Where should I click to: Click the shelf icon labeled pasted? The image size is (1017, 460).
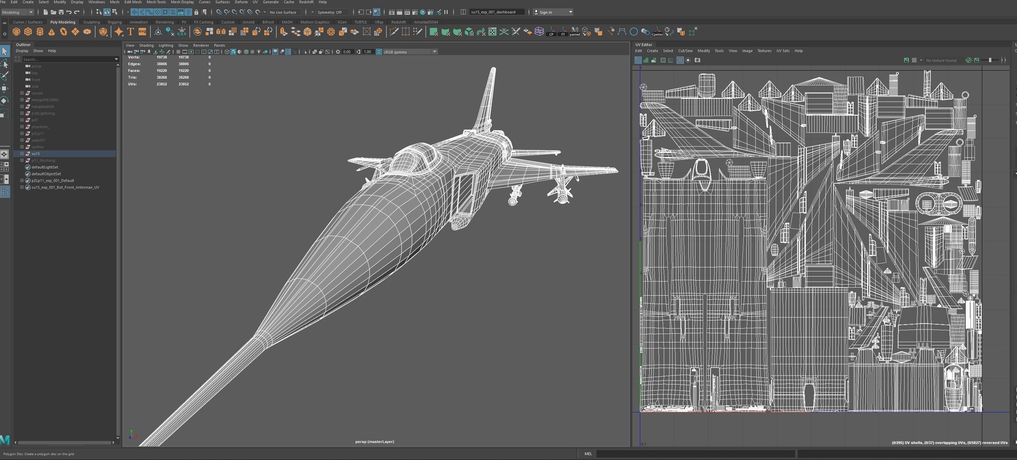click(x=575, y=32)
